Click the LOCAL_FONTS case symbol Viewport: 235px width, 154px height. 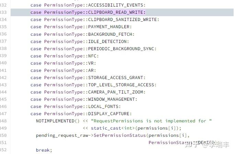(x=104, y=106)
